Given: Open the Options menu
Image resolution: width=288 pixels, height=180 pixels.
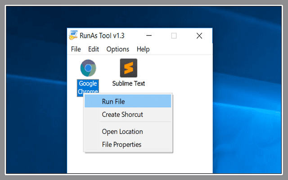Looking at the screenshot, I should [118, 49].
